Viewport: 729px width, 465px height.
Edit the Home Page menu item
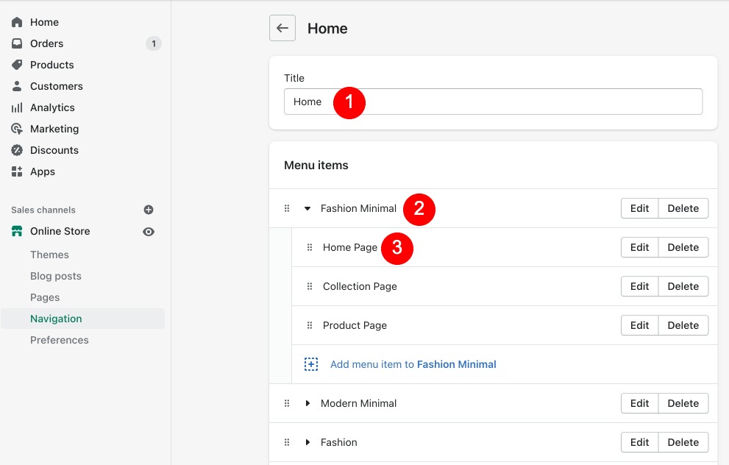coord(639,247)
